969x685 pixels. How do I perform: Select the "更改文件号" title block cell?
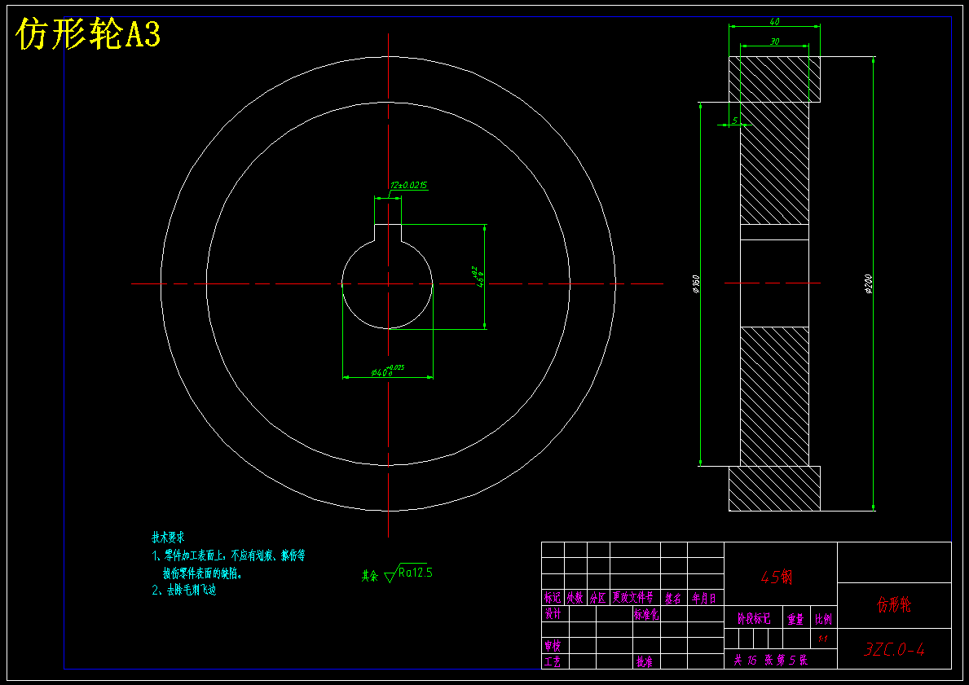(632, 597)
